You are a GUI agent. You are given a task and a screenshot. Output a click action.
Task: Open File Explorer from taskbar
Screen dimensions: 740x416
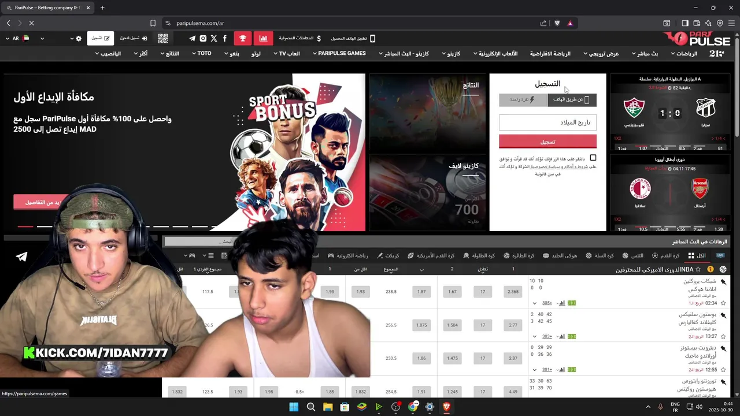tap(328, 407)
